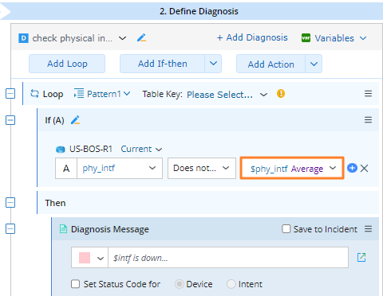Select the Intent radio button

231,284
